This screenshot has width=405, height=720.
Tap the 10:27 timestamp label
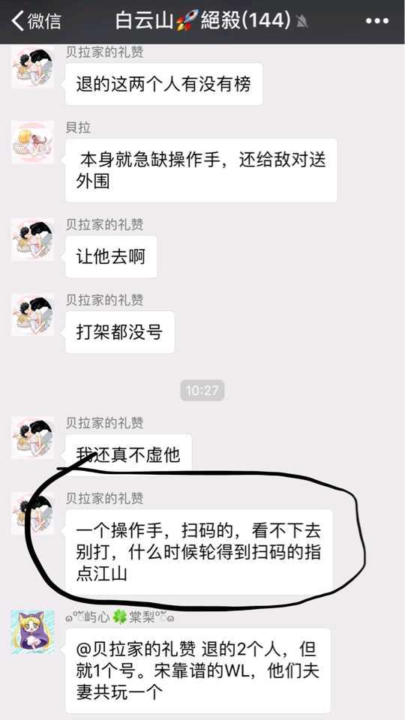point(202,391)
